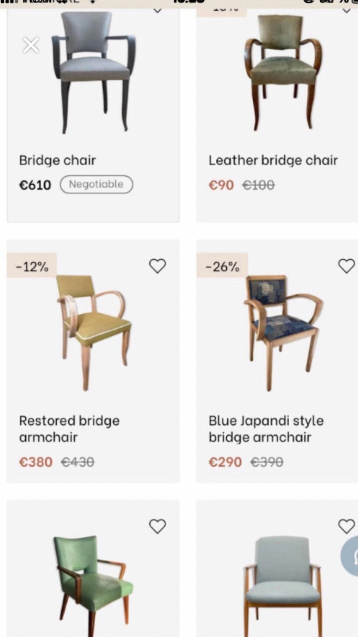Open Restored bridge armchair listing title
The width and height of the screenshot is (358, 637).
point(69,429)
